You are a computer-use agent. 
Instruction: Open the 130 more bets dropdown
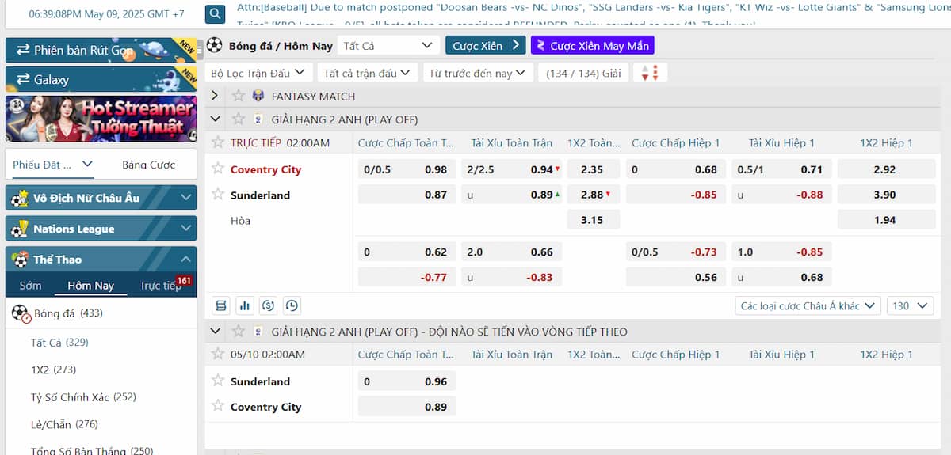(910, 305)
